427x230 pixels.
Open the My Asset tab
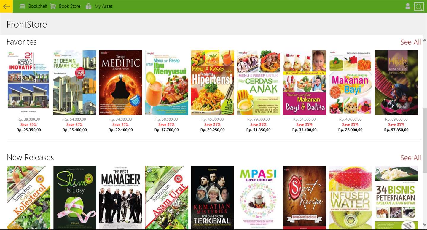pos(103,6)
